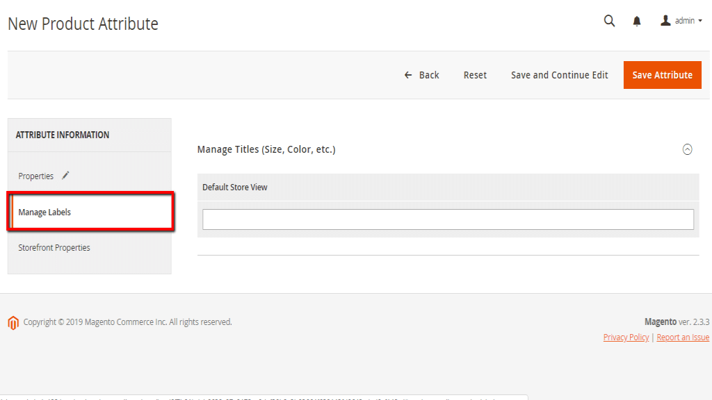Click Save and Continue Edit

(560, 75)
